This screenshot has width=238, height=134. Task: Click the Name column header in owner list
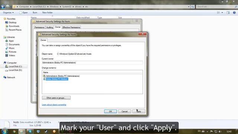click(92, 73)
